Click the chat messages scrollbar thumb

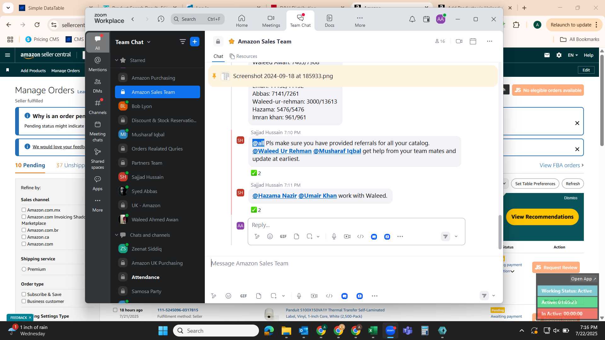500,232
